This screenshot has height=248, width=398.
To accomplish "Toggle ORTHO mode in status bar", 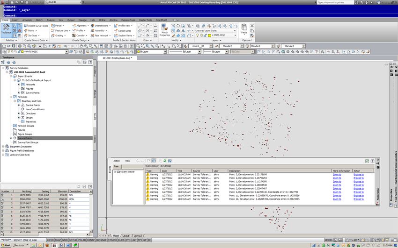I will pyautogui.click(x=73, y=240).
